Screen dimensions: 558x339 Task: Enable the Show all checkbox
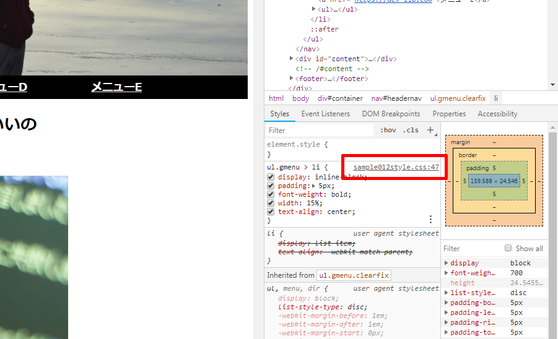pyautogui.click(x=508, y=248)
